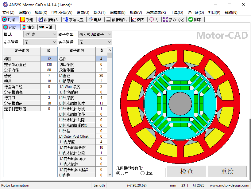The image size is (251, 189).
Task: Open the 默认(T) menu
Action: pos(99,13)
